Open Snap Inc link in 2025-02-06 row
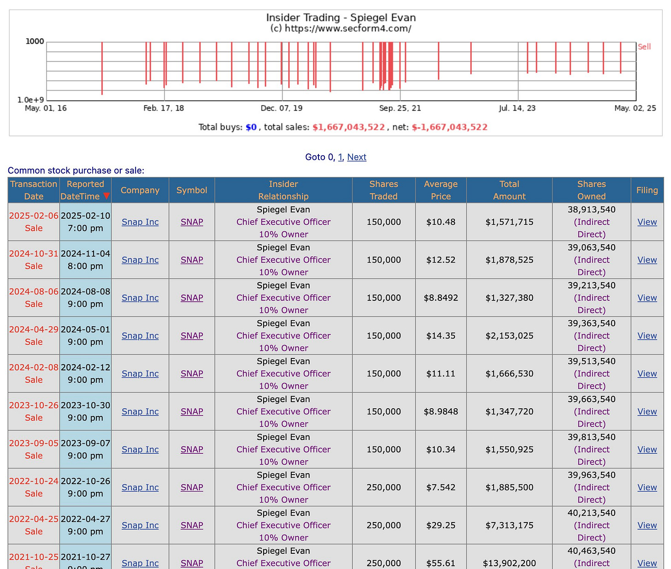Screen dimensions: 671x569 [140, 222]
